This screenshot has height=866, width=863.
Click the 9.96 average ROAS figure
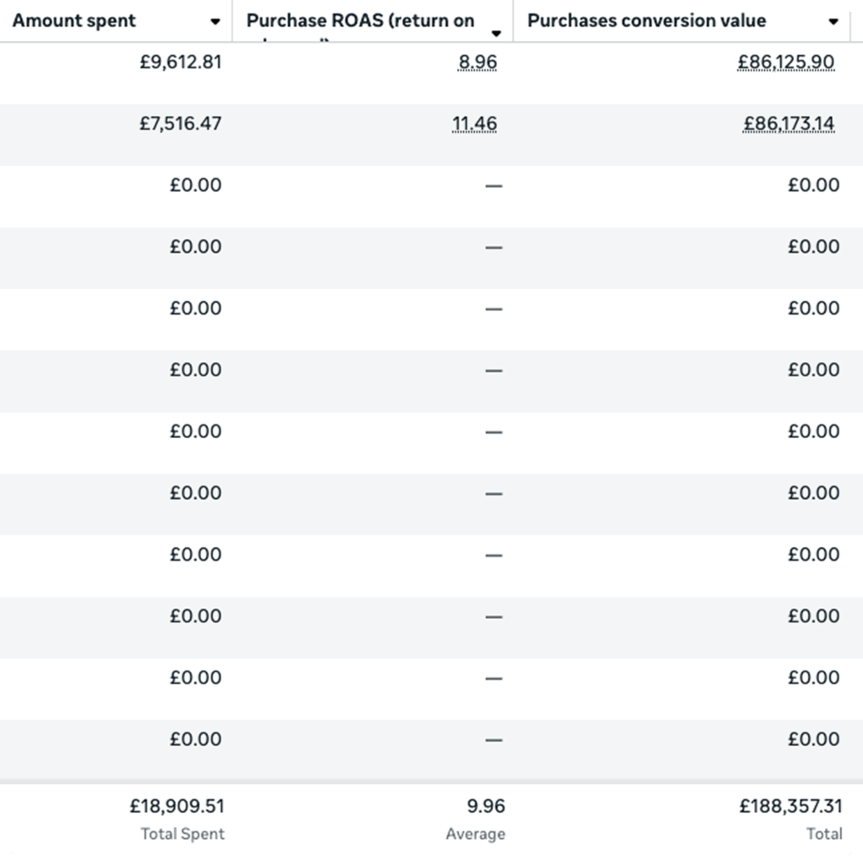(x=486, y=806)
